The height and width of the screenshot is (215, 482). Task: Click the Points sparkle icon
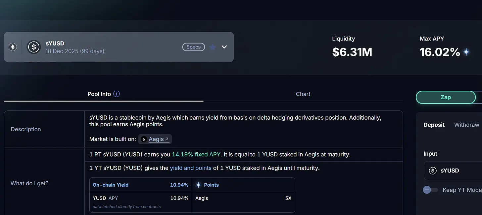(198, 185)
